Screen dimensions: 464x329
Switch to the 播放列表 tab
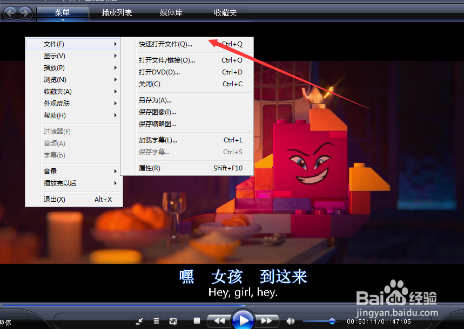click(x=117, y=13)
